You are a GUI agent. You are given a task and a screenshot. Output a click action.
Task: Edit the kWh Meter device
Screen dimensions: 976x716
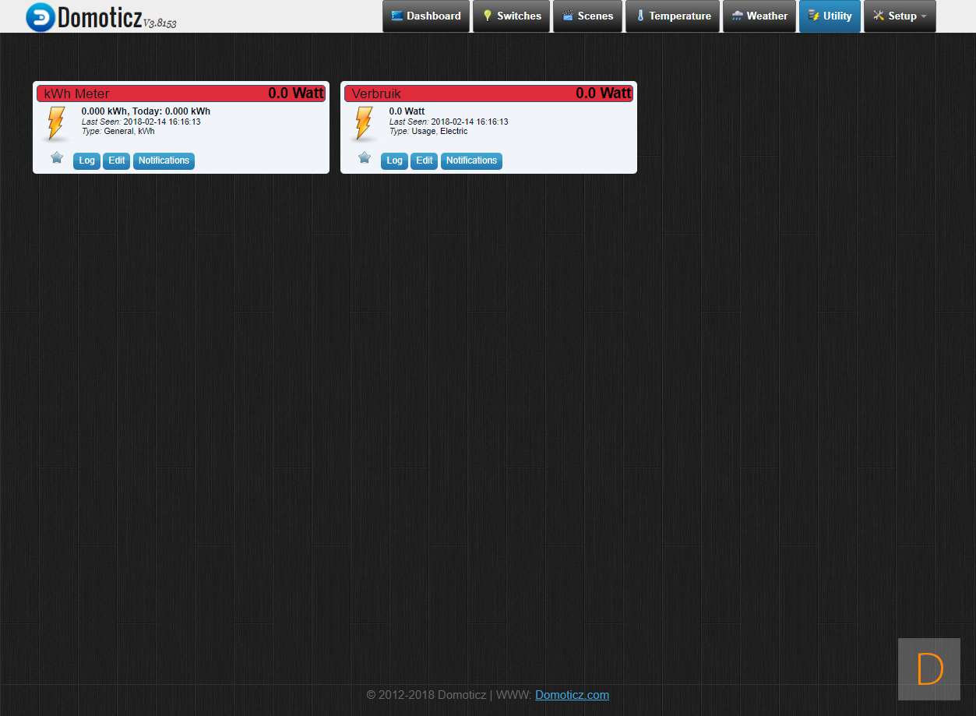click(x=116, y=160)
